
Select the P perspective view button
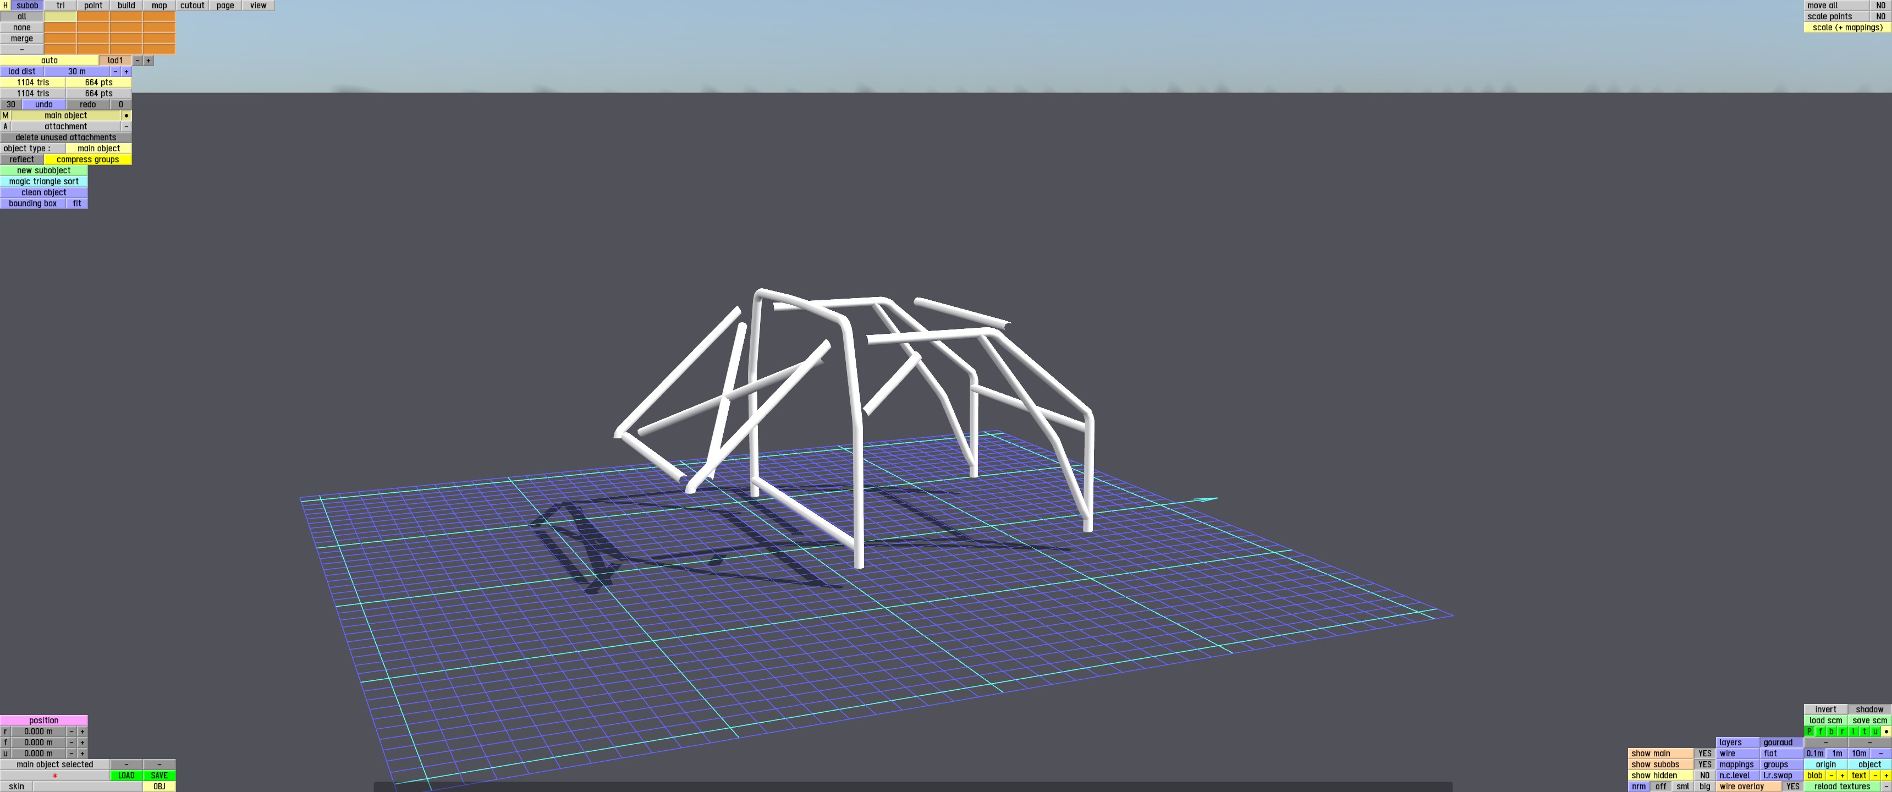[1810, 732]
